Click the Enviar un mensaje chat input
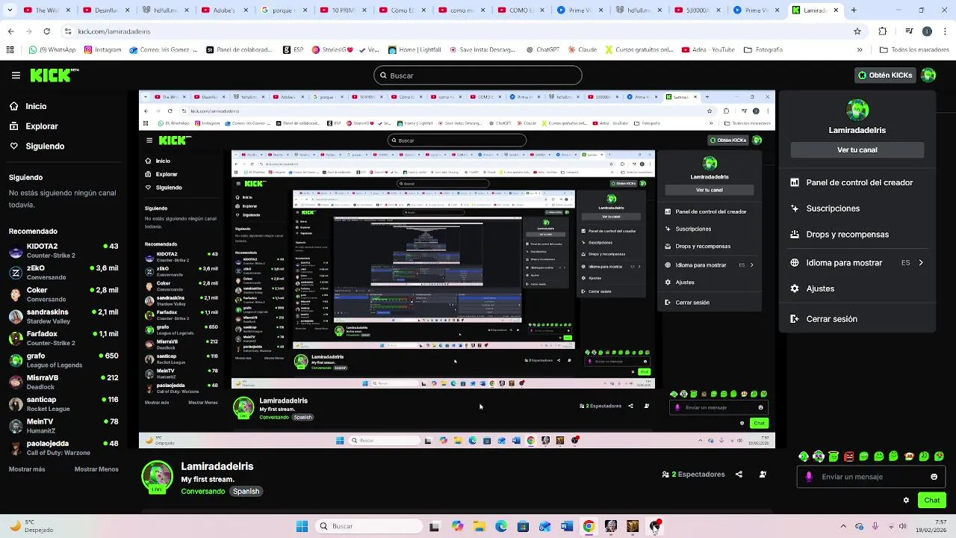The height and width of the screenshot is (538, 956). point(872,477)
